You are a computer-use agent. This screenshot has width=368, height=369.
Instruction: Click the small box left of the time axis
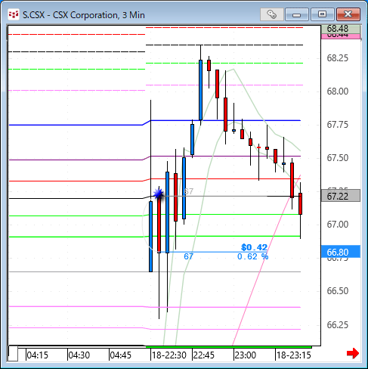[x=13, y=354]
